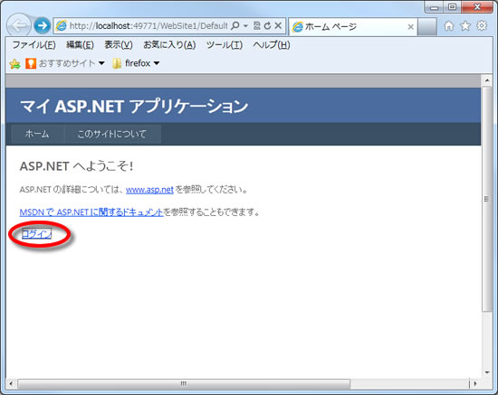Refresh the page with reload icon
This screenshot has height=395, width=498.
[x=267, y=25]
